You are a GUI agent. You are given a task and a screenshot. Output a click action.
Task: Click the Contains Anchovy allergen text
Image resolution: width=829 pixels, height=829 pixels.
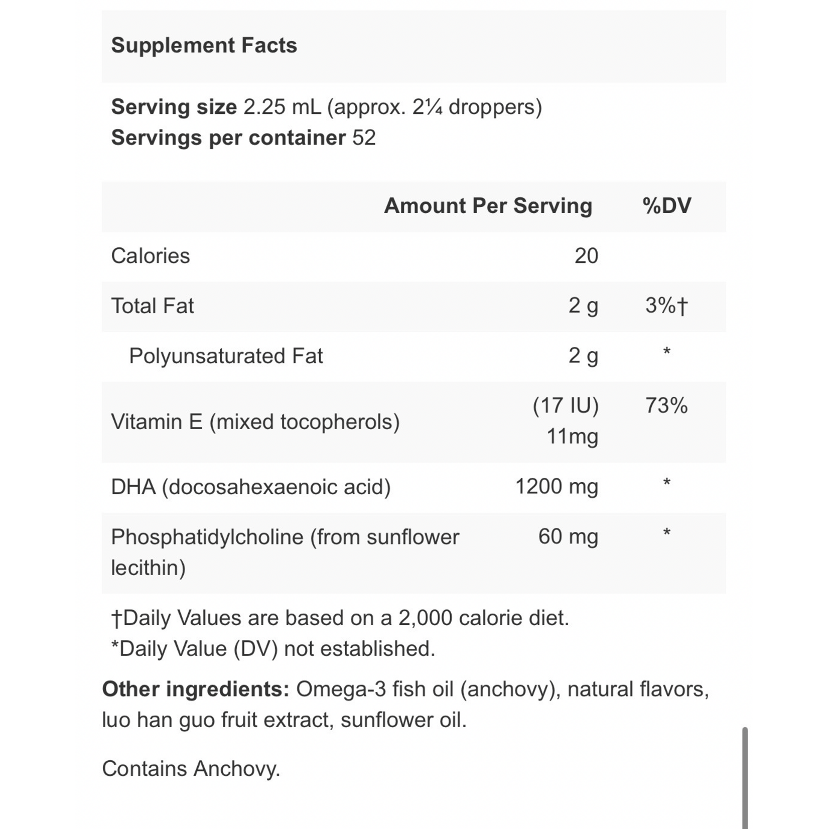(191, 768)
